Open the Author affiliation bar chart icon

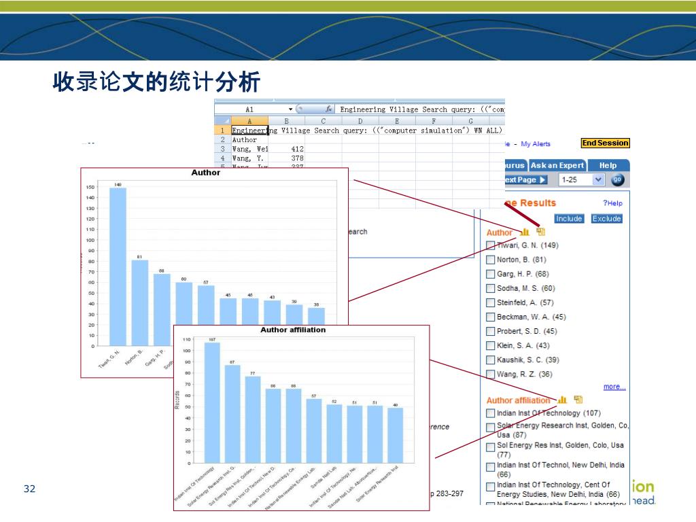[x=562, y=400]
